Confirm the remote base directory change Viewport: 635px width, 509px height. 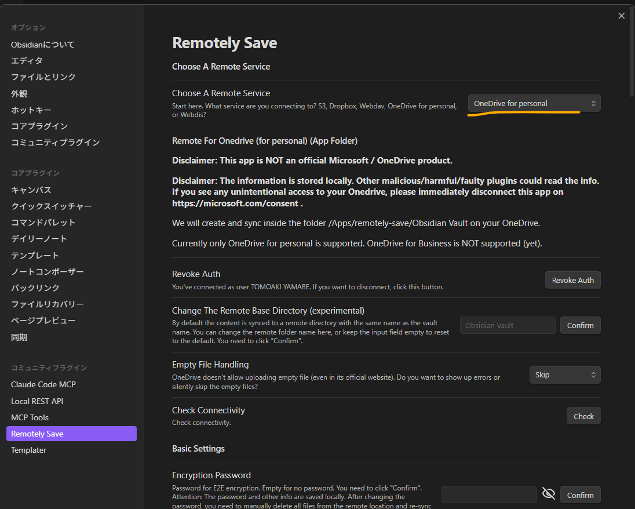pos(581,325)
